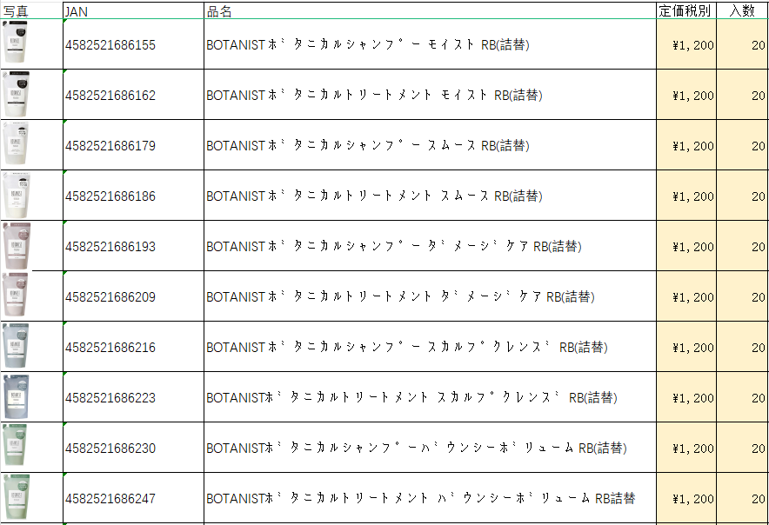Screen dimensions: 769x525
Task: Click green pouch photo in row 4582521686230
Action: tap(15, 445)
